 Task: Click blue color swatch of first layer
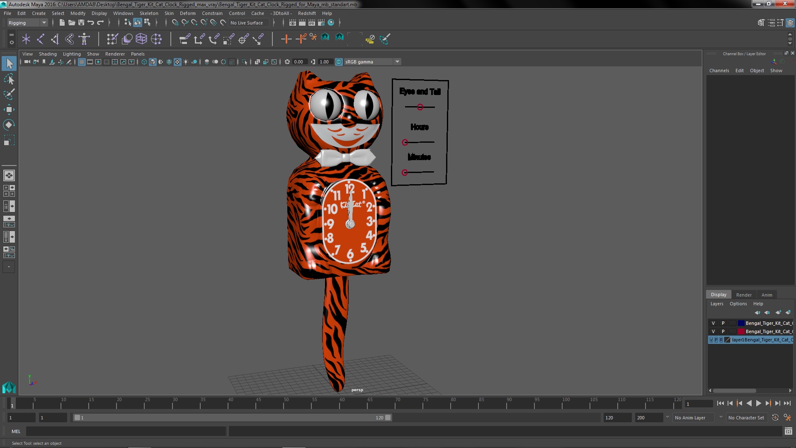click(741, 323)
